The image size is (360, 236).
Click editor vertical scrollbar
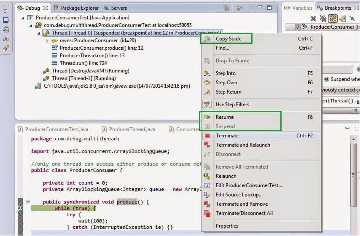[354, 175]
